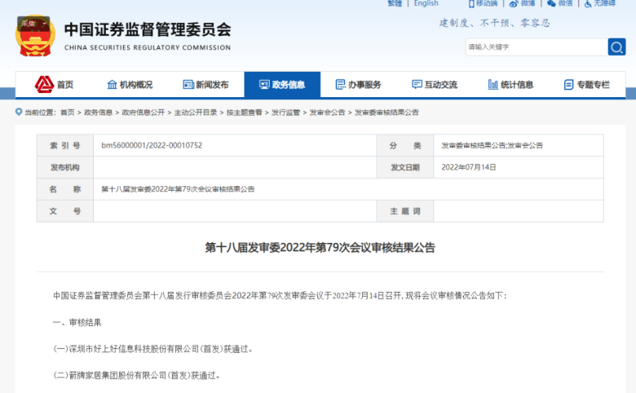Click the CSRC national emblem logo
Image resolution: width=636 pixels, height=393 pixels.
click(36, 33)
